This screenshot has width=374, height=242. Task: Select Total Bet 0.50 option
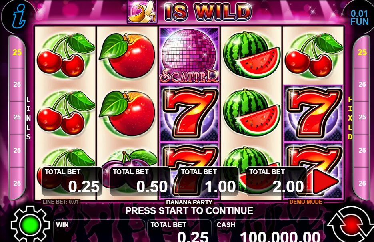point(140,181)
